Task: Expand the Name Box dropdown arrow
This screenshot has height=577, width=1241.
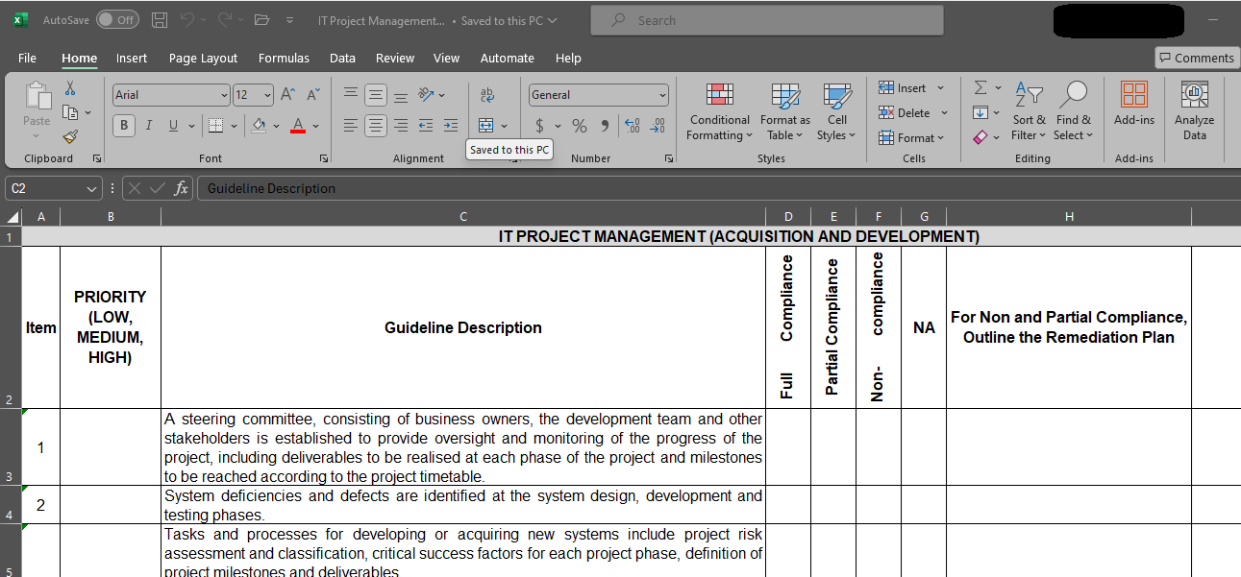Action: pos(91,189)
